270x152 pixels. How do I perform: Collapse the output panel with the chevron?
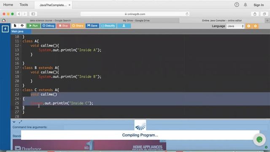14,122
